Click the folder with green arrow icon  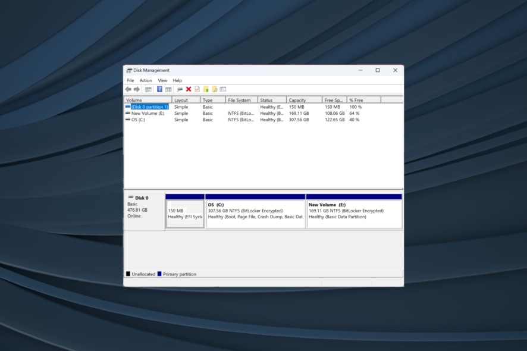[206, 89]
